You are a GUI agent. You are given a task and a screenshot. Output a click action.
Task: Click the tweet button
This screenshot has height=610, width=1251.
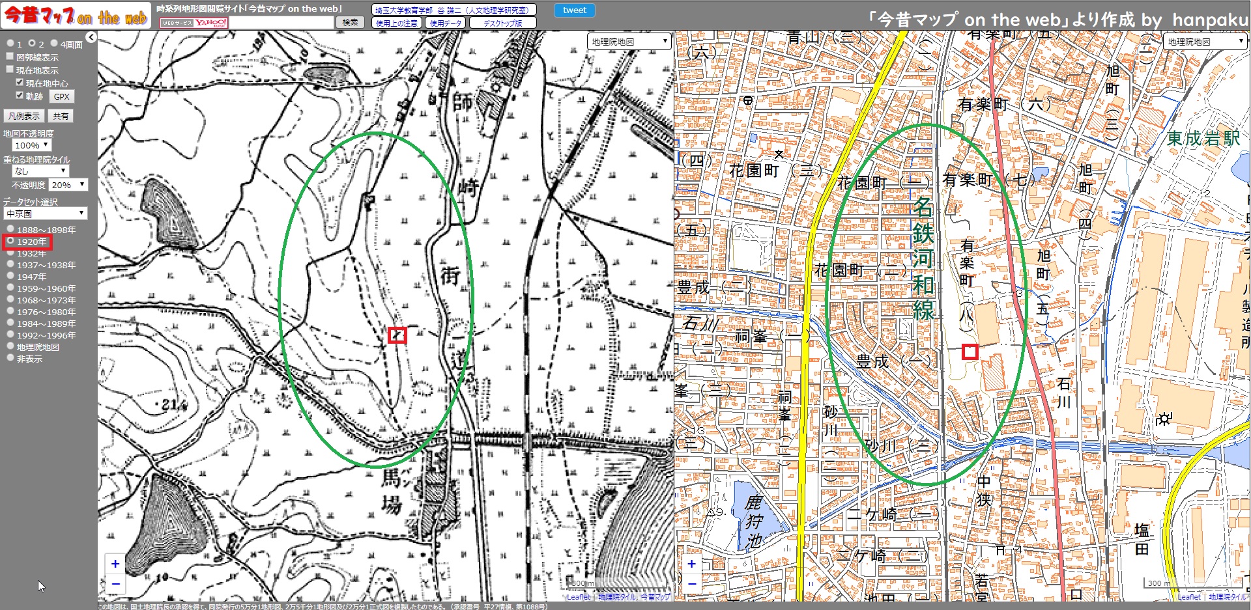[574, 10]
